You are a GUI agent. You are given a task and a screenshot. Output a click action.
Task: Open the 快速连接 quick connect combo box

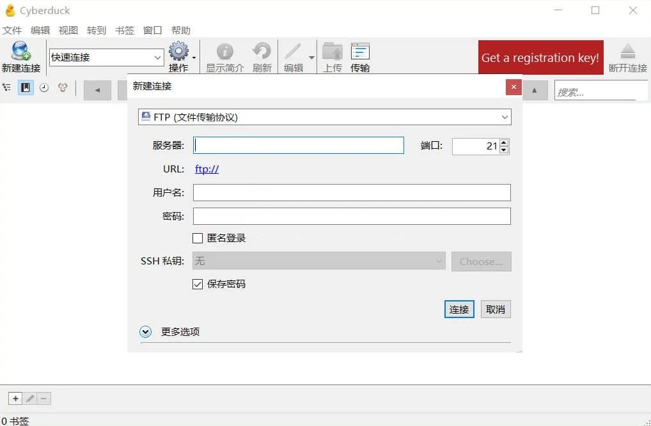point(106,57)
